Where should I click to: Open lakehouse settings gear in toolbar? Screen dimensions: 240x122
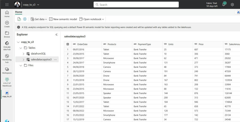coord(25,19)
